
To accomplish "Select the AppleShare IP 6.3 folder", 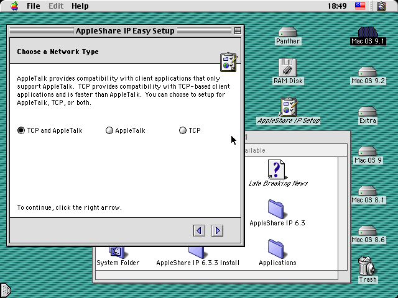I will coord(276,209).
